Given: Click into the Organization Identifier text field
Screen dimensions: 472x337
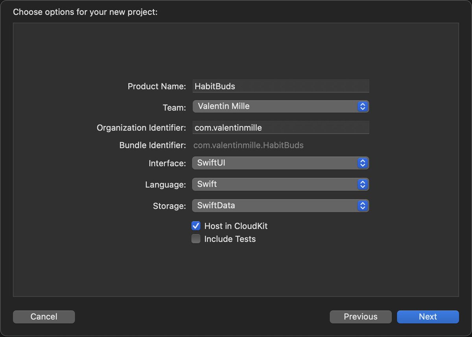Looking at the screenshot, I should click(x=281, y=128).
